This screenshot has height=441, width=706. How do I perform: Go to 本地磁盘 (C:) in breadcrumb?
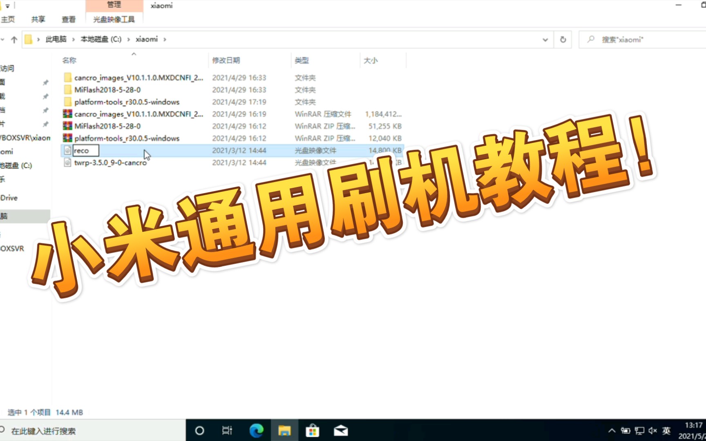pos(101,39)
